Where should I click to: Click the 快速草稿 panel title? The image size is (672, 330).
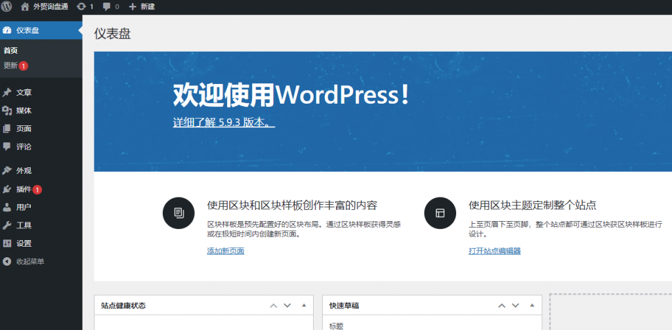tap(344, 306)
